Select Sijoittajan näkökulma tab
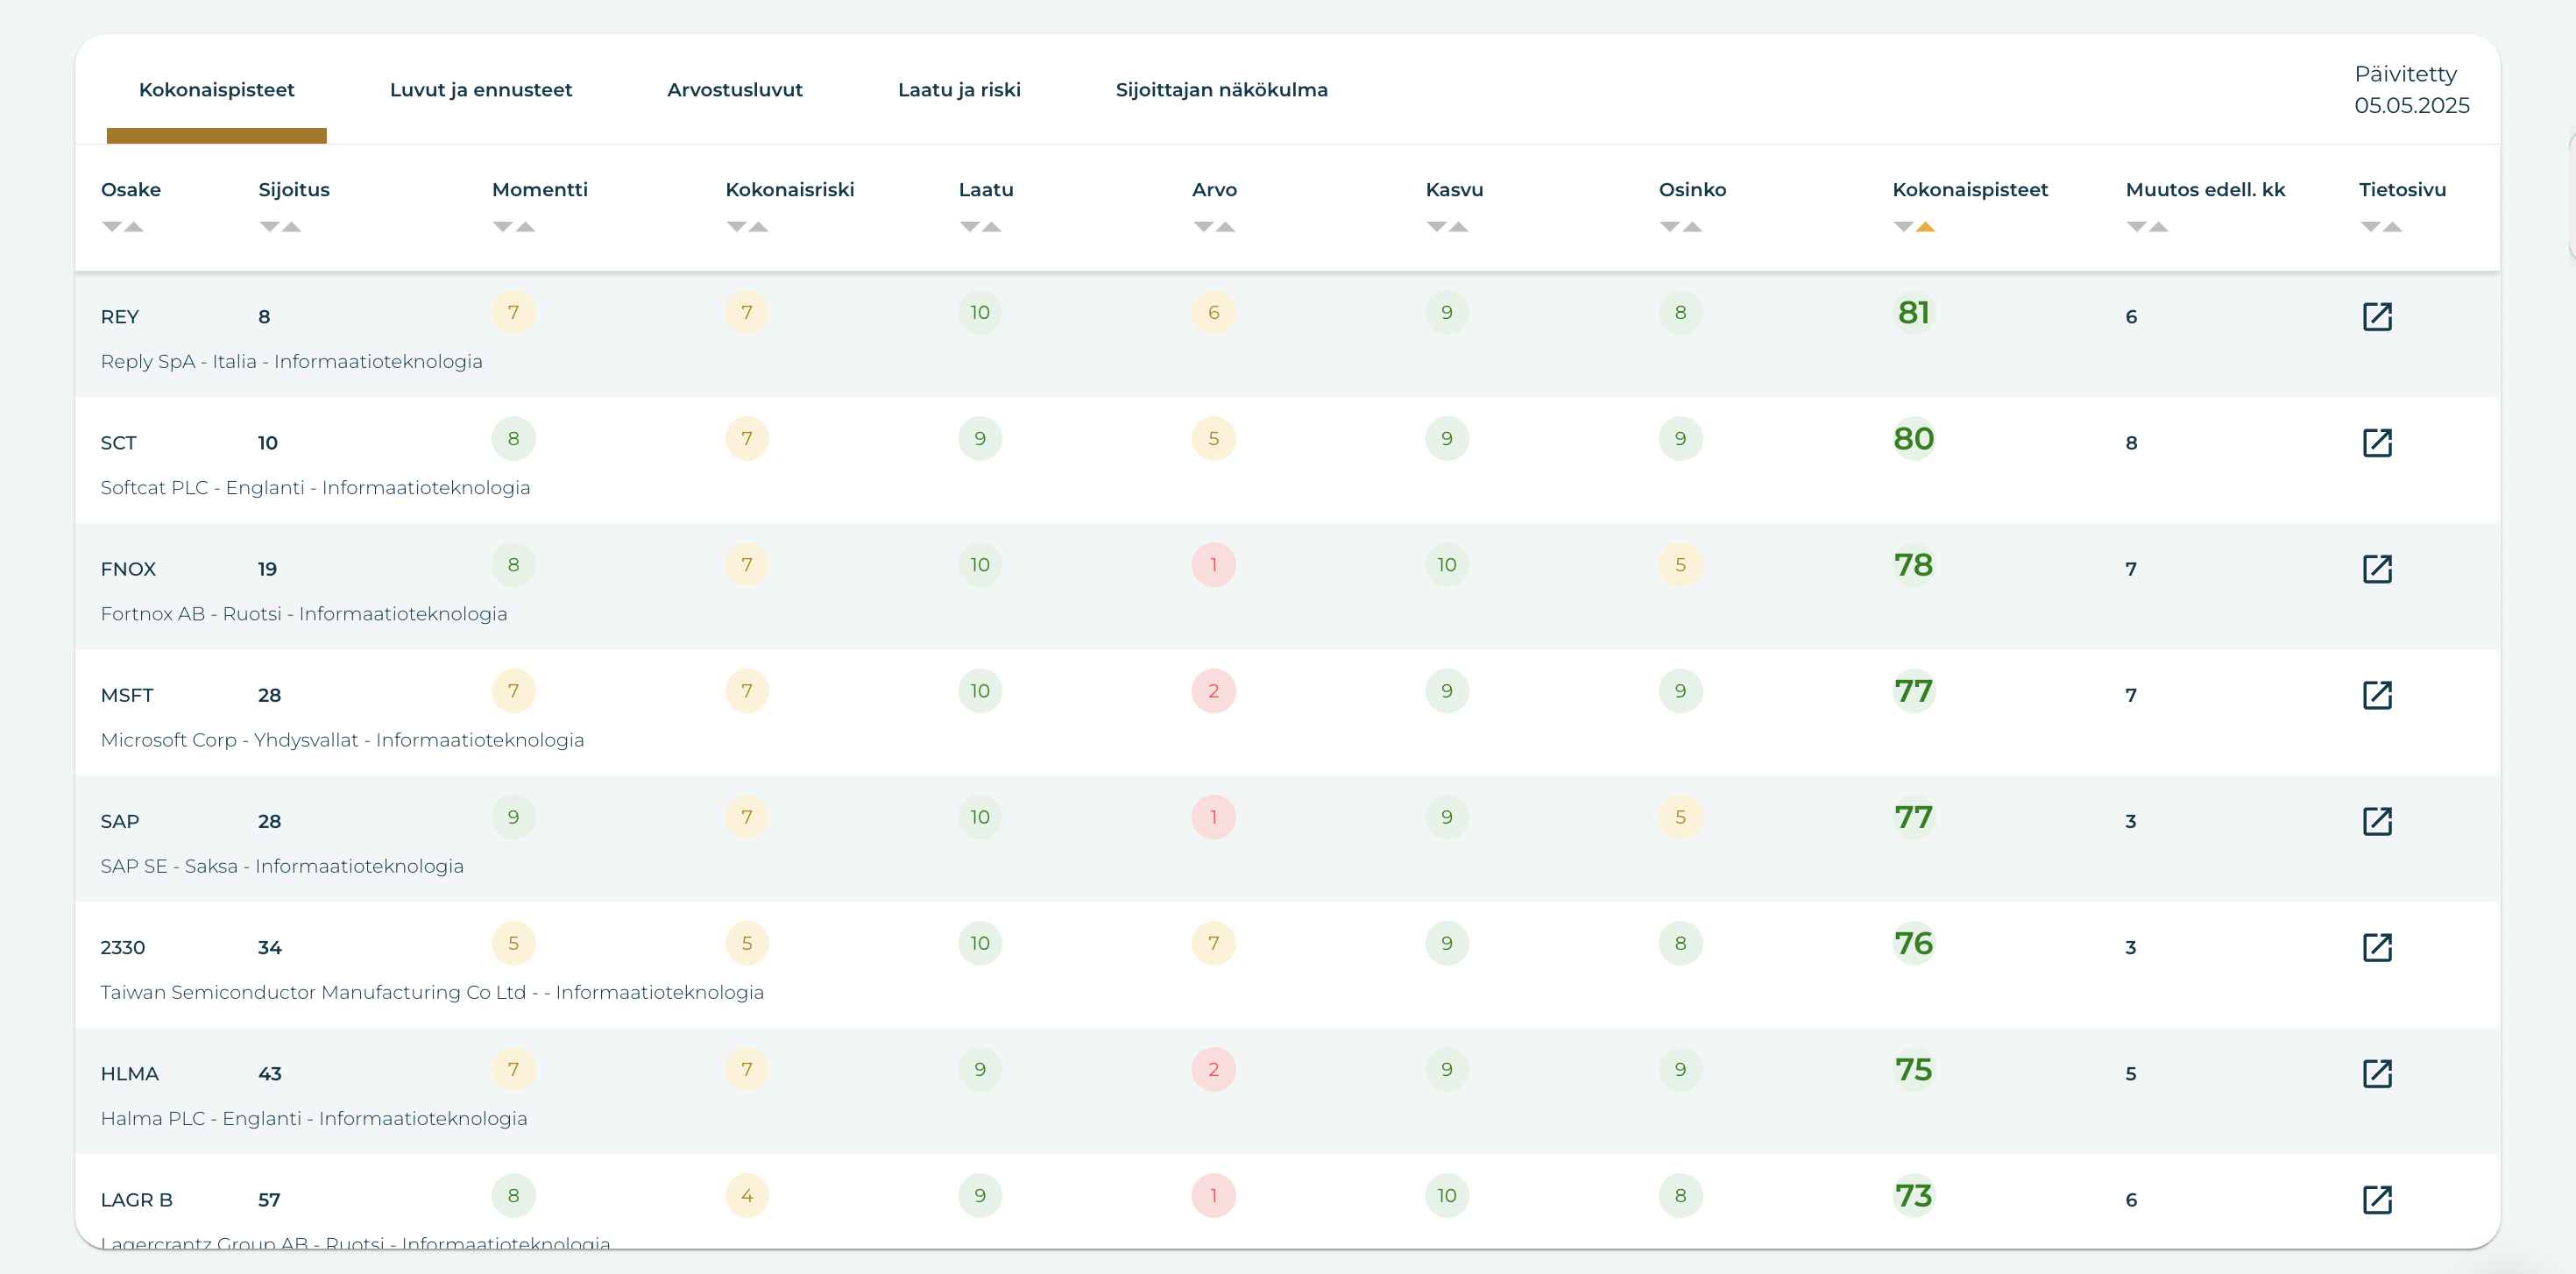2576x1274 pixels. pyautogui.click(x=1221, y=90)
